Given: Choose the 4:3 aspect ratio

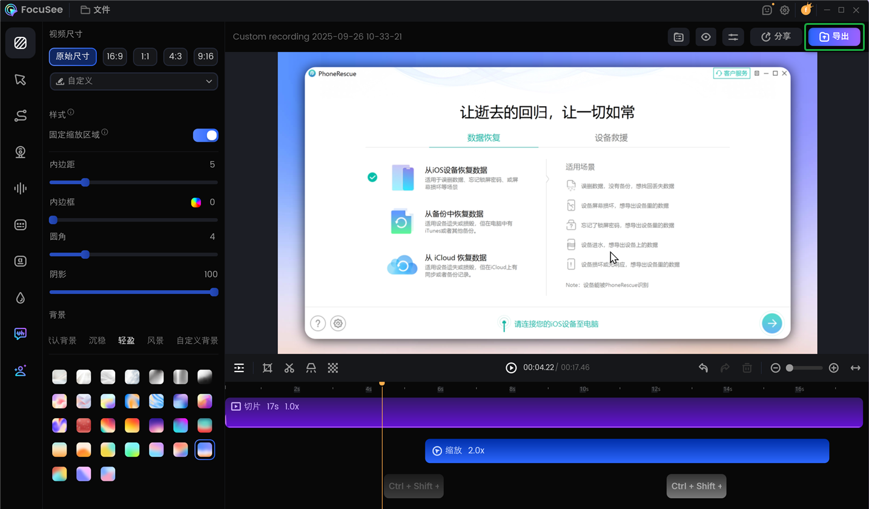Looking at the screenshot, I should point(176,56).
